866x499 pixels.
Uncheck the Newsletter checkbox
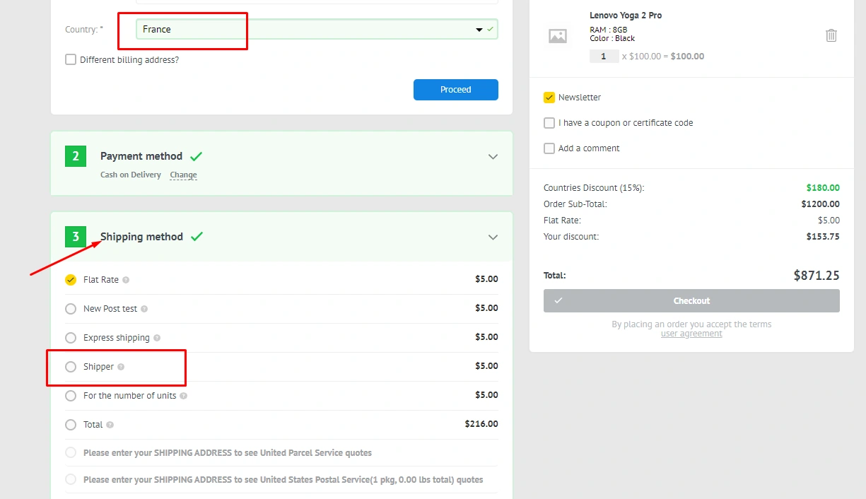point(549,98)
